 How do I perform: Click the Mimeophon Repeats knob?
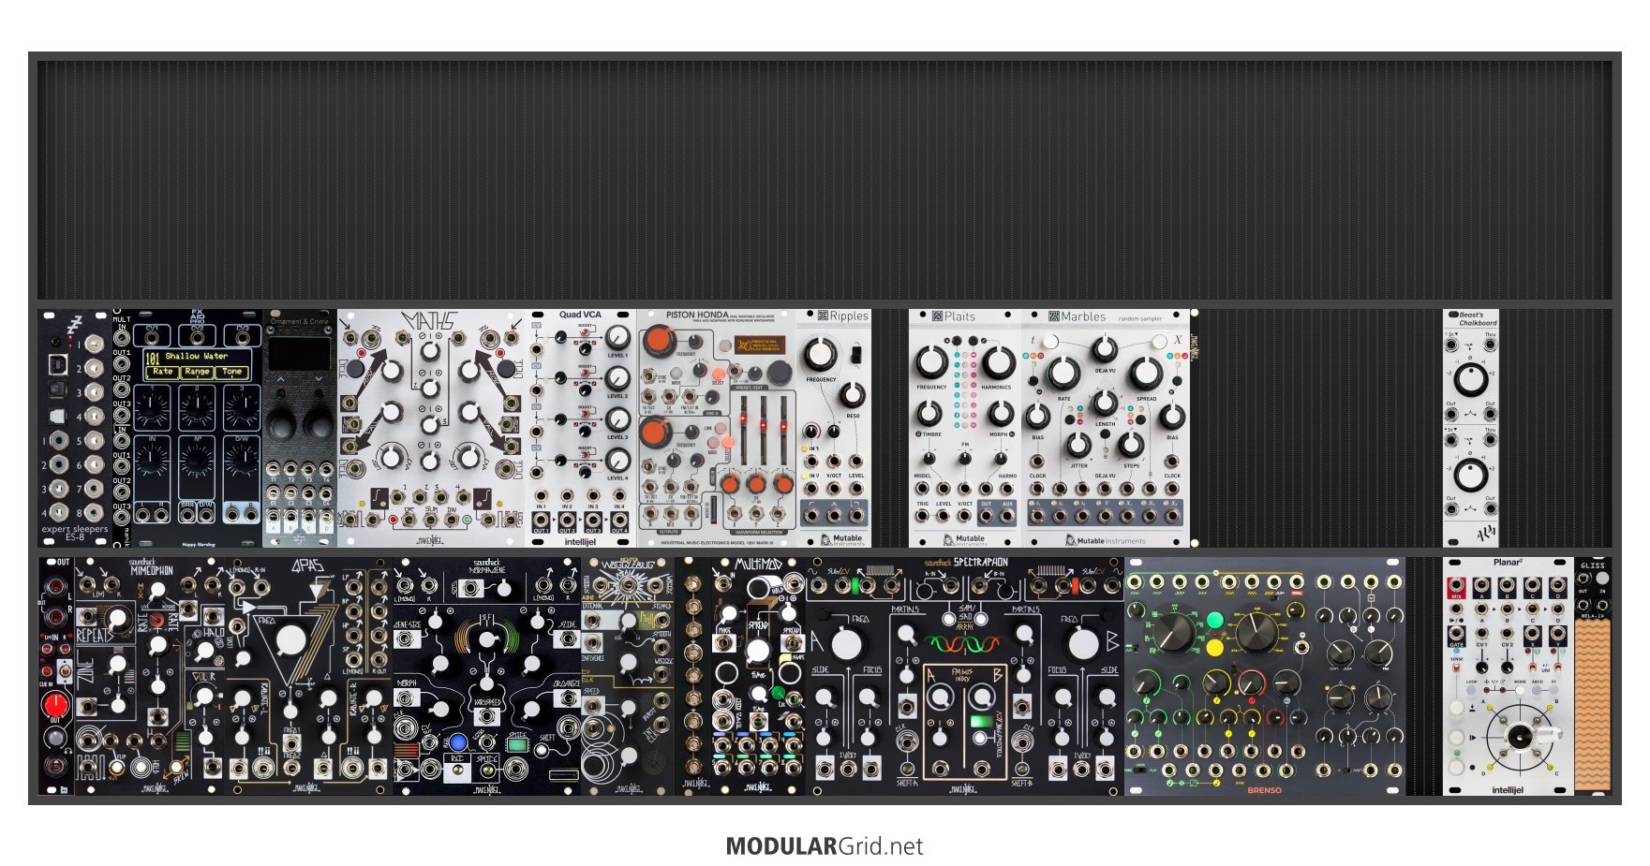[x=120, y=620]
